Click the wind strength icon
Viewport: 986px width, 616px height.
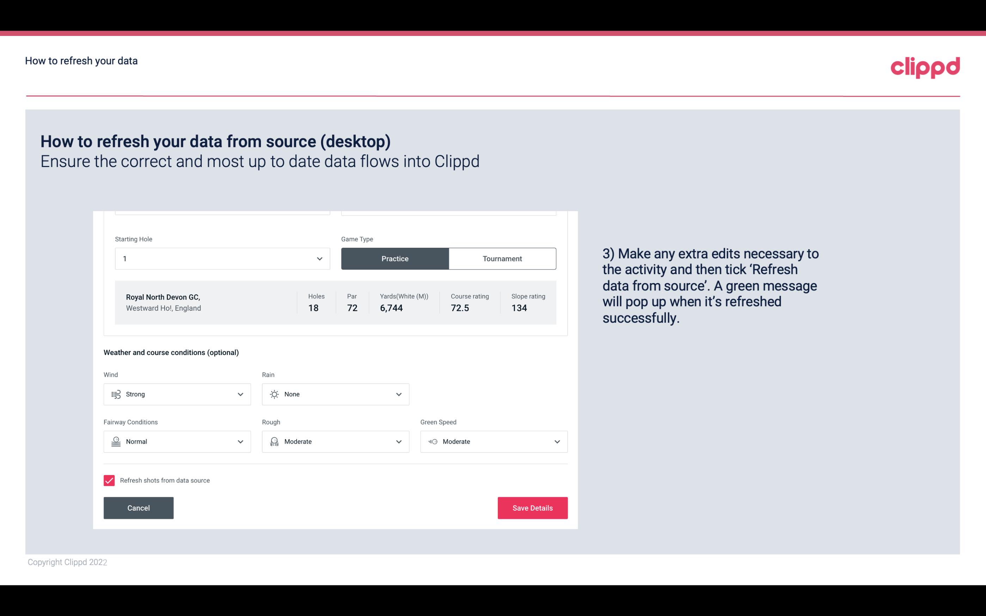(116, 394)
